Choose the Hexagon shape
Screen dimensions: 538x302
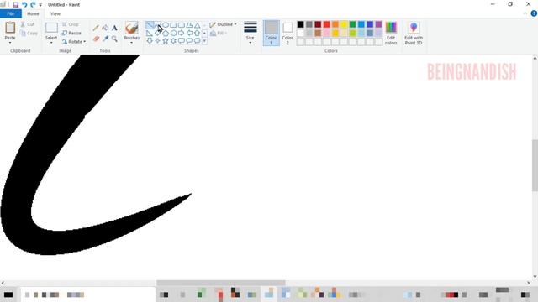coord(173,34)
